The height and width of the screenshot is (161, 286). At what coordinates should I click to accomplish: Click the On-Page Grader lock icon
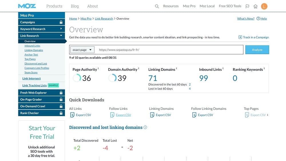[61, 99]
